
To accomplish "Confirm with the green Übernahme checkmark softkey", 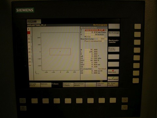I will point(113,79).
